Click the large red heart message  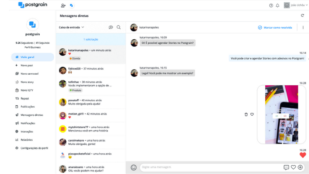303,155
